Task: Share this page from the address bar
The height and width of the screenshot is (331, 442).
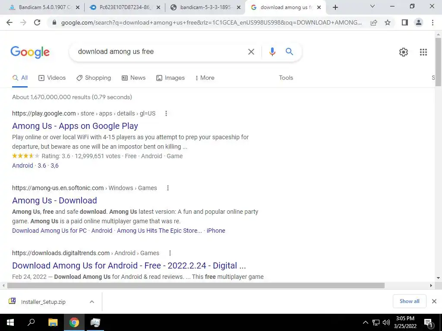Action: pyautogui.click(x=374, y=22)
